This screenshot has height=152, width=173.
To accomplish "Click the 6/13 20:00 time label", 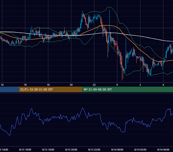I will (x=71, y=149).
